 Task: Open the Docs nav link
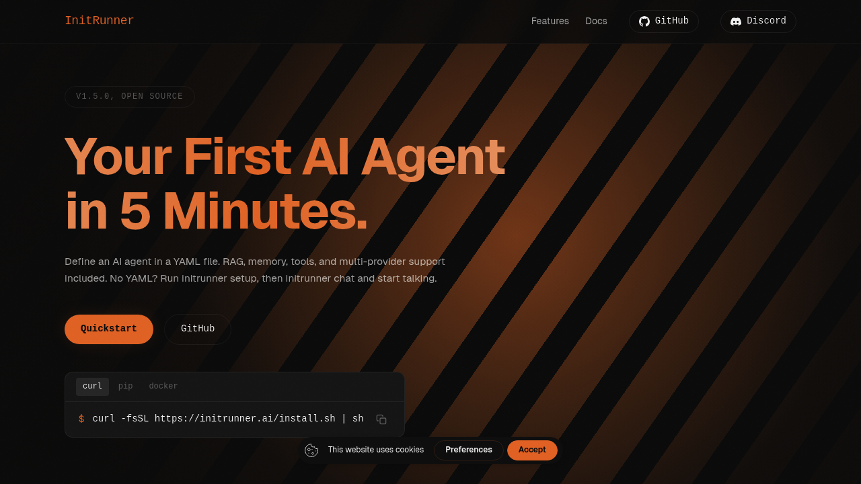pos(596,22)
